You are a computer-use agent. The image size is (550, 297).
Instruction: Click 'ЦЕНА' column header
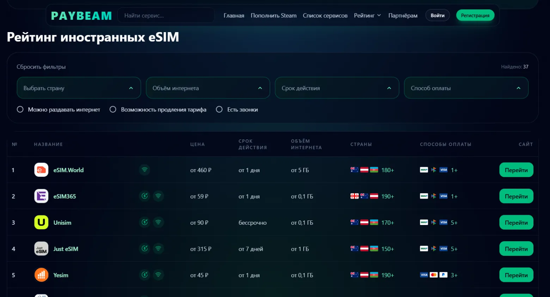point(197,144)
